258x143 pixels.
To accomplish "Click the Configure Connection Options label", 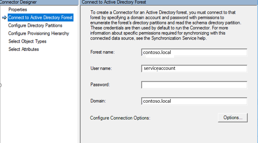I will [120, 118].
